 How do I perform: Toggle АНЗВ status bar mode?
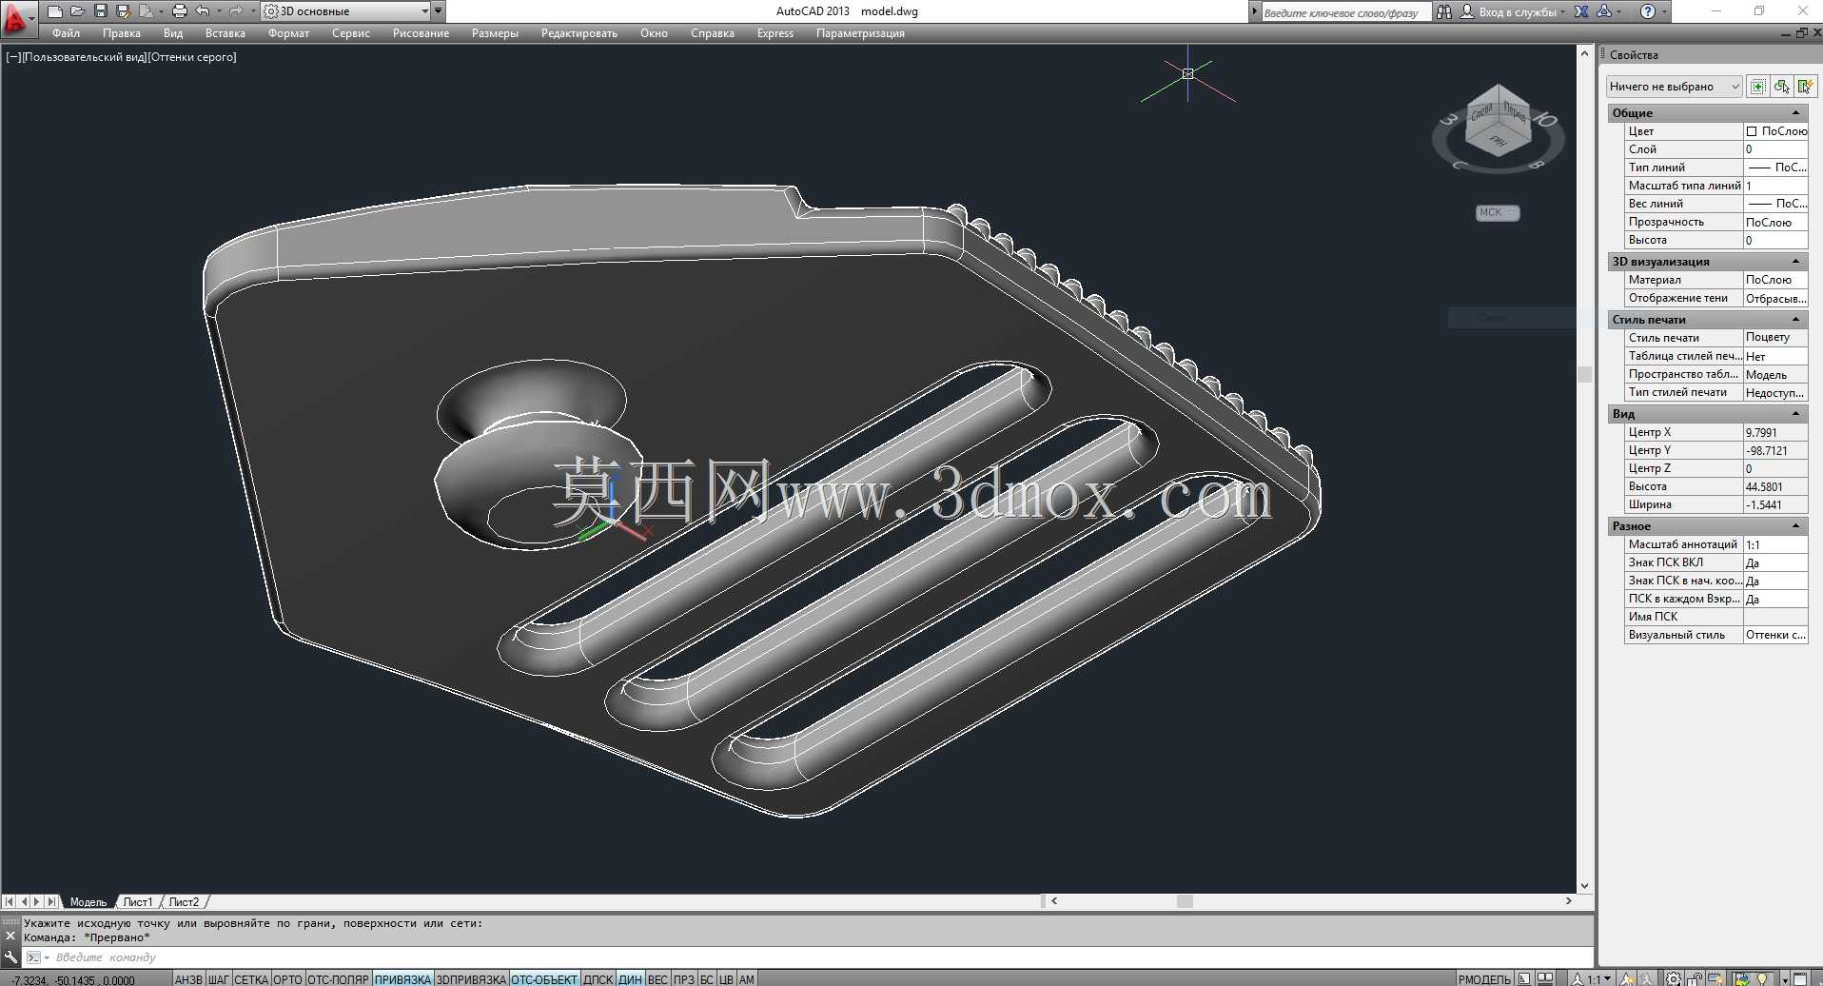[x=188, y=979]
